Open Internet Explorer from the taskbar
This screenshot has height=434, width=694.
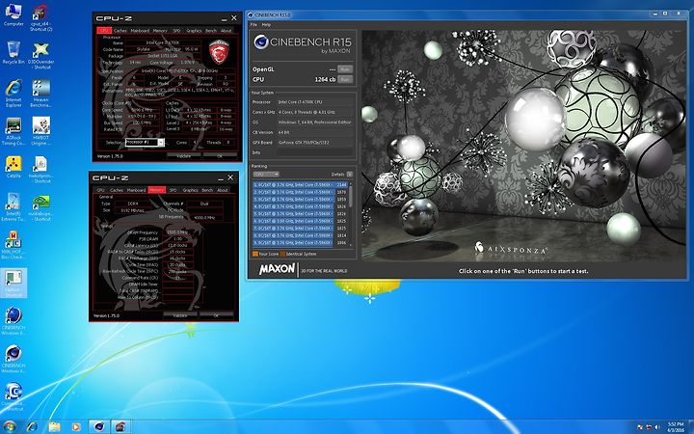tap(32, 427)
